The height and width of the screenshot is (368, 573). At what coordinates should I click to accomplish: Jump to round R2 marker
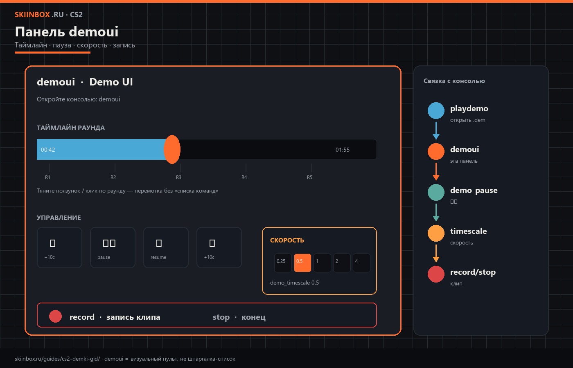tap(113, 177)
